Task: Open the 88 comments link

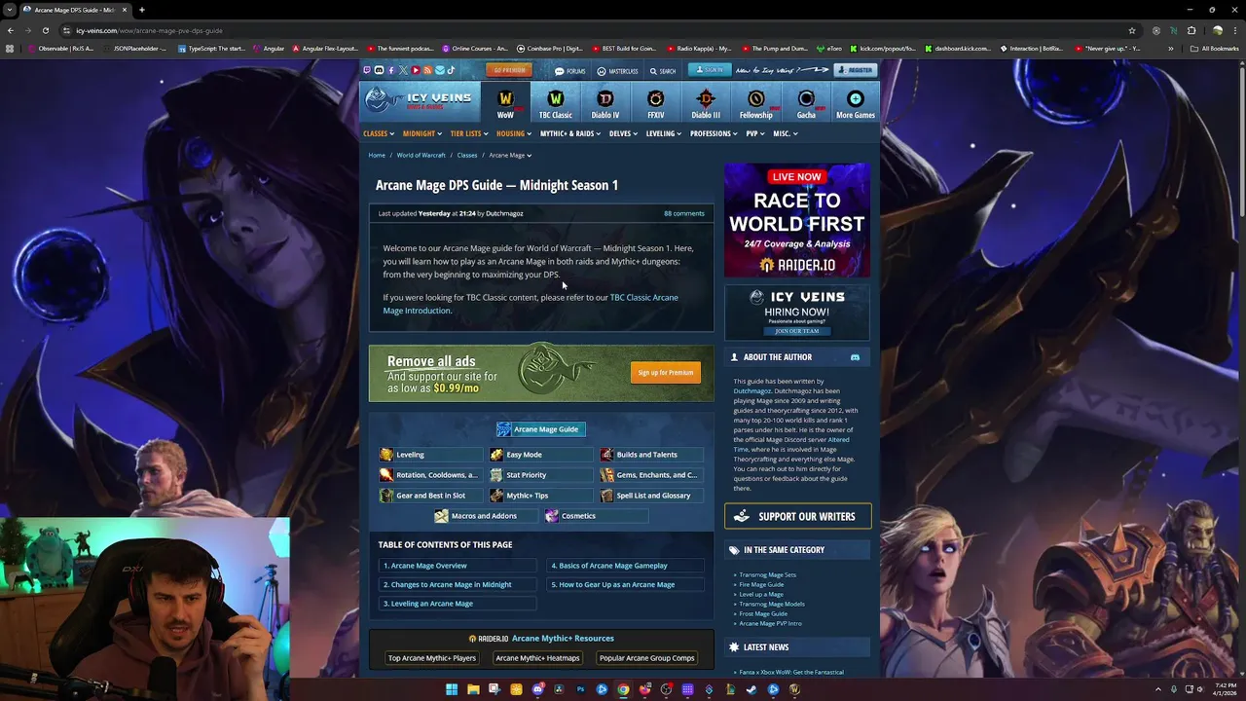Action: [x=684, y=213]
